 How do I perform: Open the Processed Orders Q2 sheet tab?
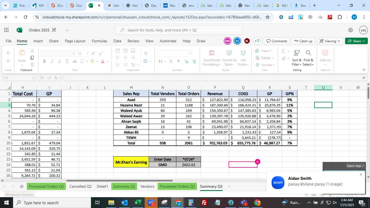[x=46, y=186]
